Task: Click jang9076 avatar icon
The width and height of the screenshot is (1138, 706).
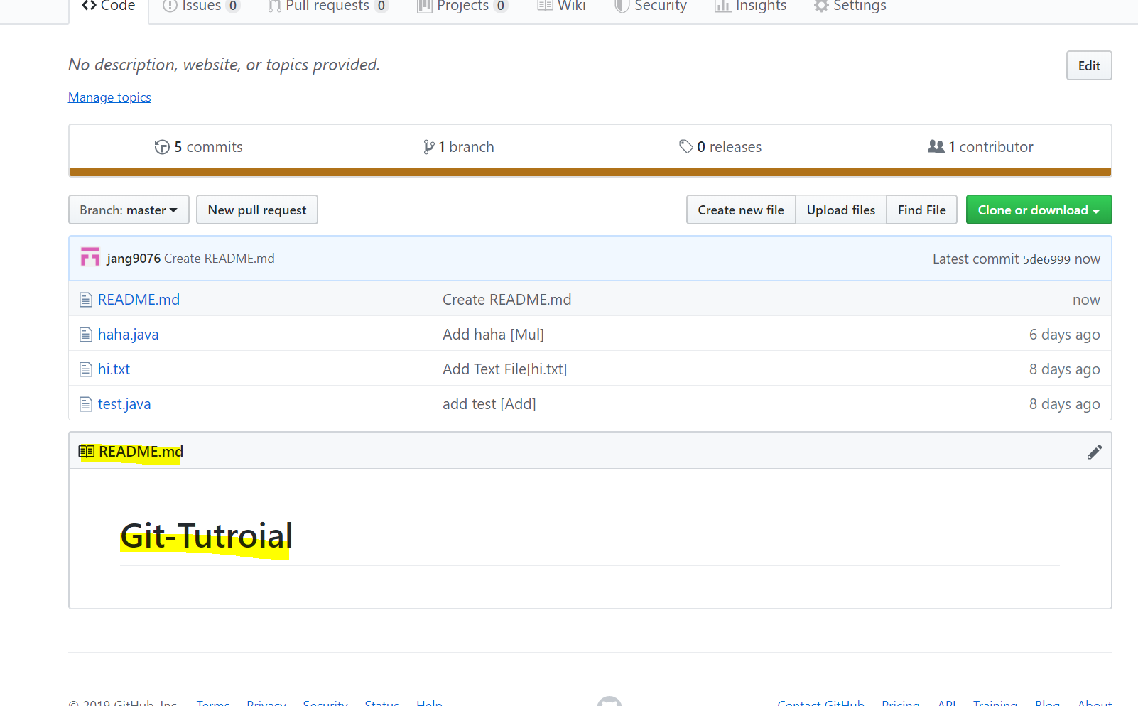Action: pyautogui.click(x=90, y=257)
